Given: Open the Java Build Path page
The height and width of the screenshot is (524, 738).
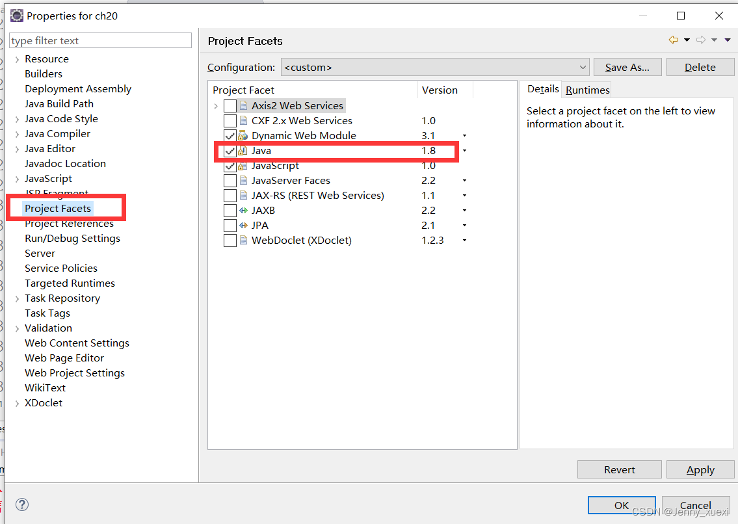Looking at the screenshot, I should pyautogui.click(x=59, y=103).
